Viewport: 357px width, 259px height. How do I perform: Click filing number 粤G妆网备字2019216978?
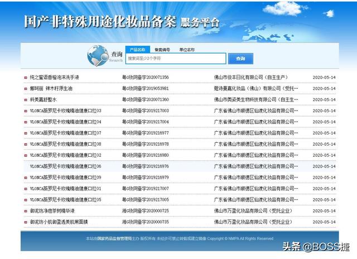click(x=146, y=144)
